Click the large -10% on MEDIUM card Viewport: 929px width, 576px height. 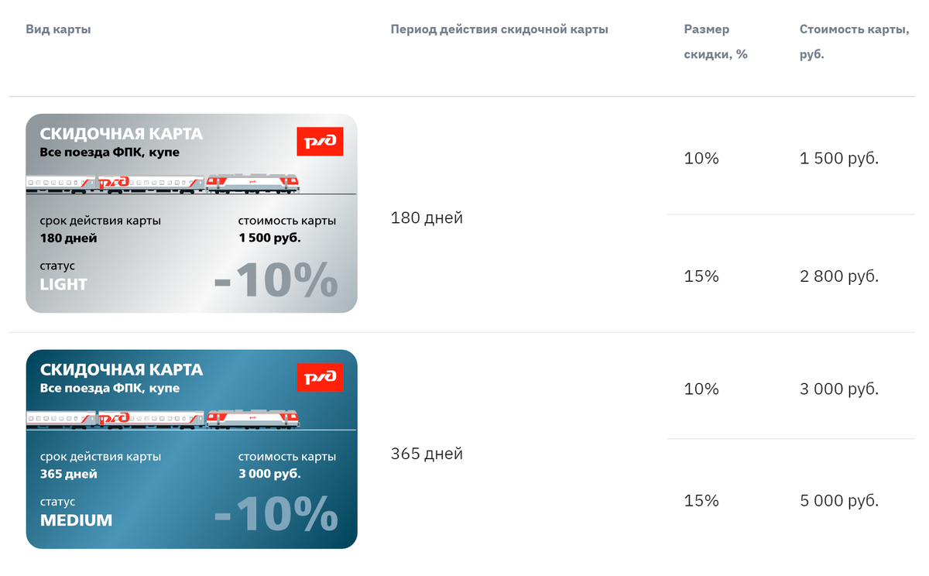tap(276, 514)
